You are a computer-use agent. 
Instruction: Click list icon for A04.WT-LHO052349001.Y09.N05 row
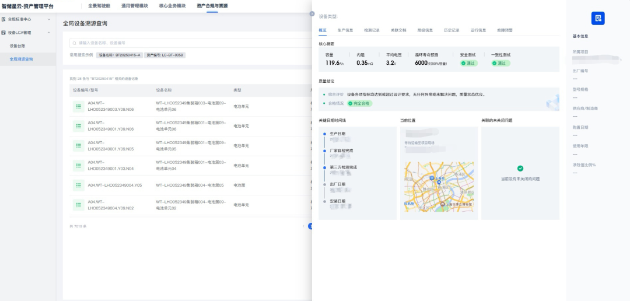(x=78, y=146)
